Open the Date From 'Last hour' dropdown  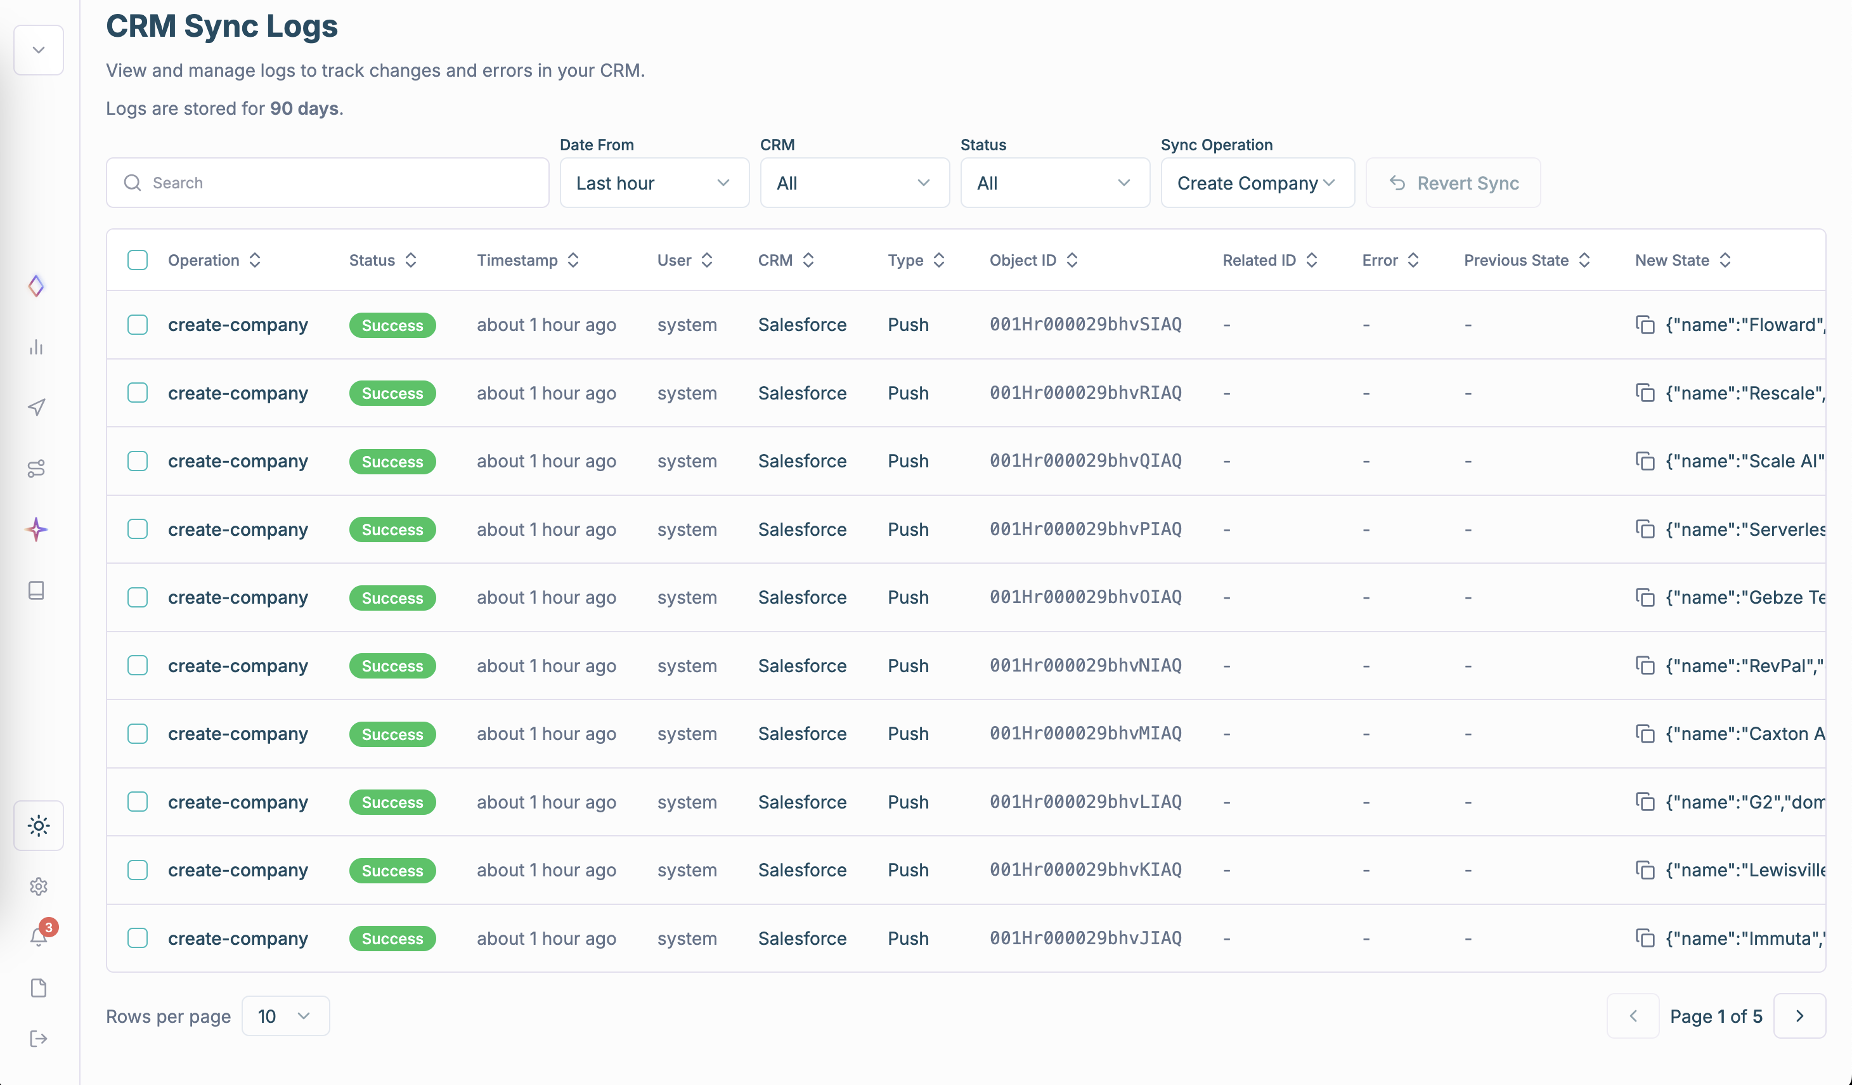pyautogui.click(x=653, y=183)
